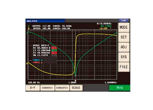
Task: Click the 100.00 Hz start frequency label
Action: coord(34,83)
